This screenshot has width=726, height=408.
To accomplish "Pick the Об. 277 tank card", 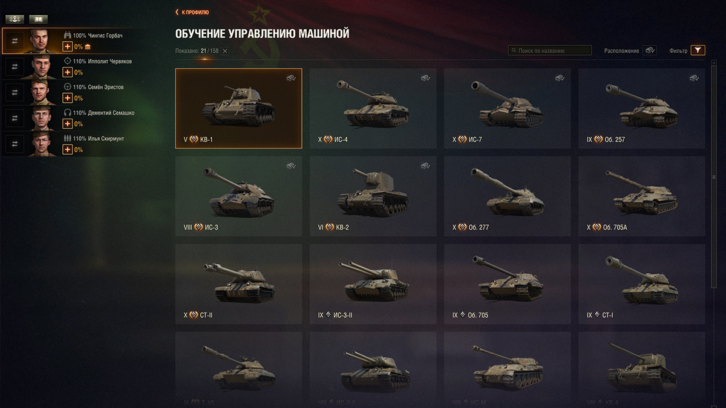I will tap(507, 196).
